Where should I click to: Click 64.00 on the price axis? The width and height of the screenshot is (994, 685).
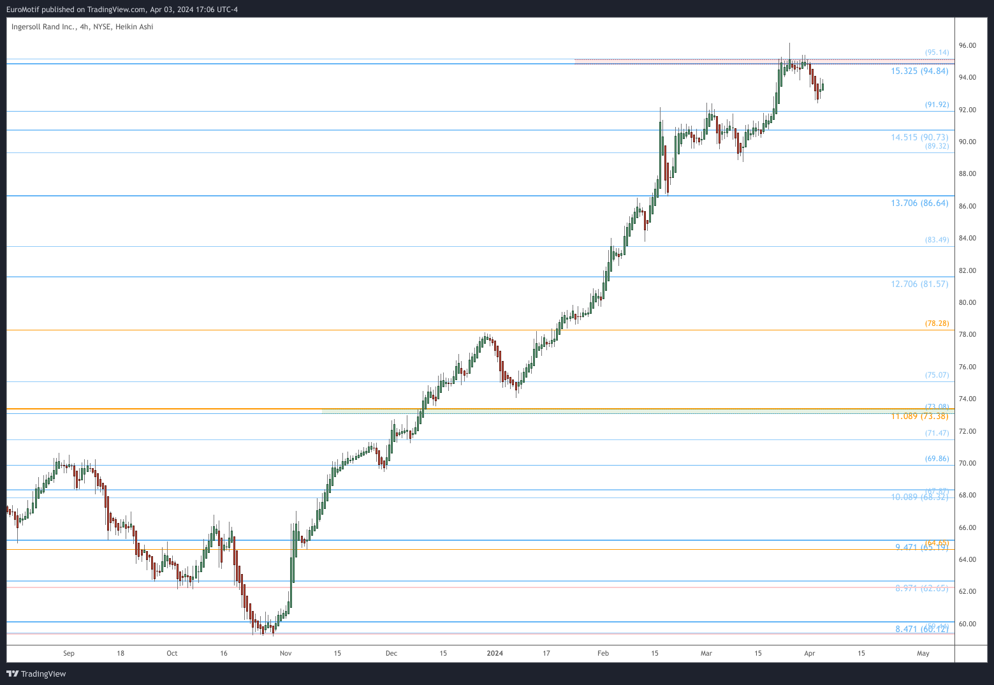click(967, 559)
